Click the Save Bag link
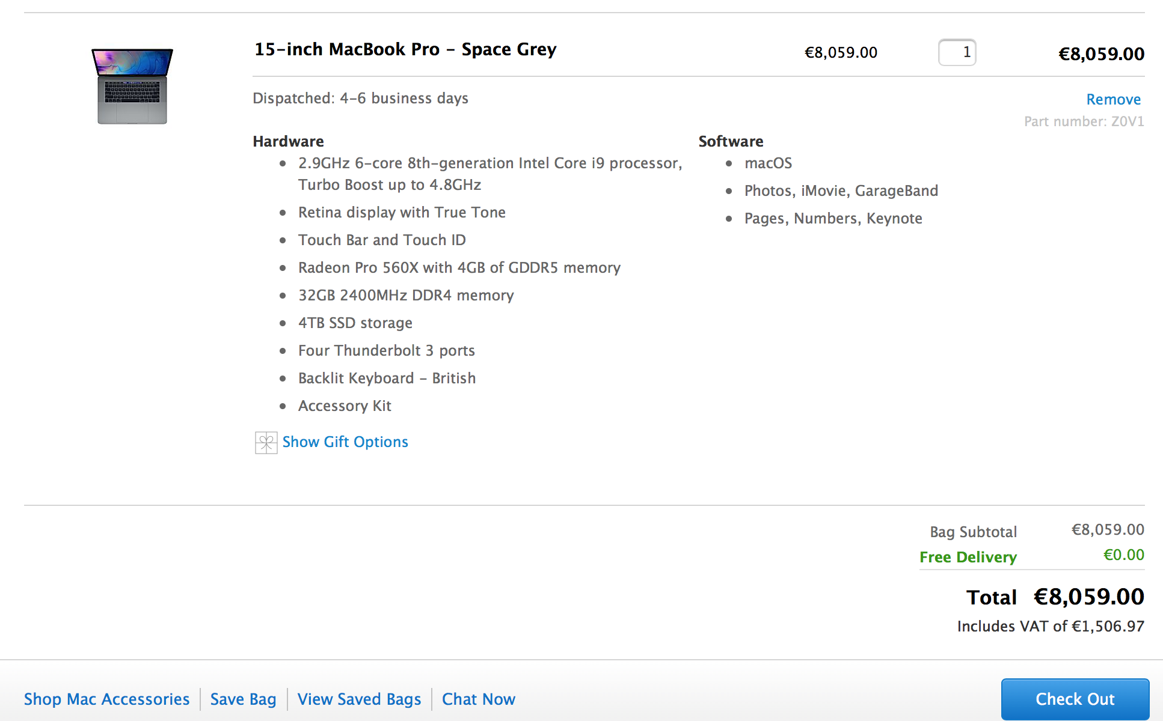Viewport: 1163px width, 721px height. point(243,699)
